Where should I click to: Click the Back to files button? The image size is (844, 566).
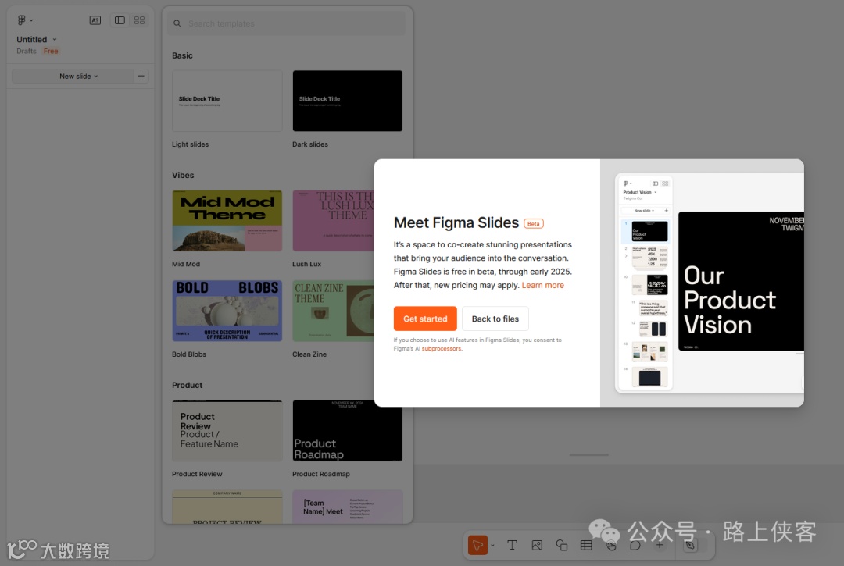click(495, 319)
